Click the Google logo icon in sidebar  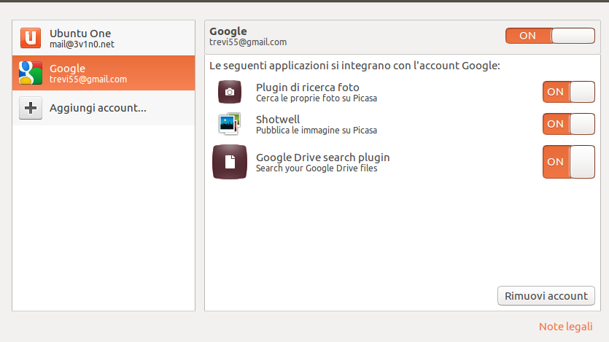[x=30, y=73]
